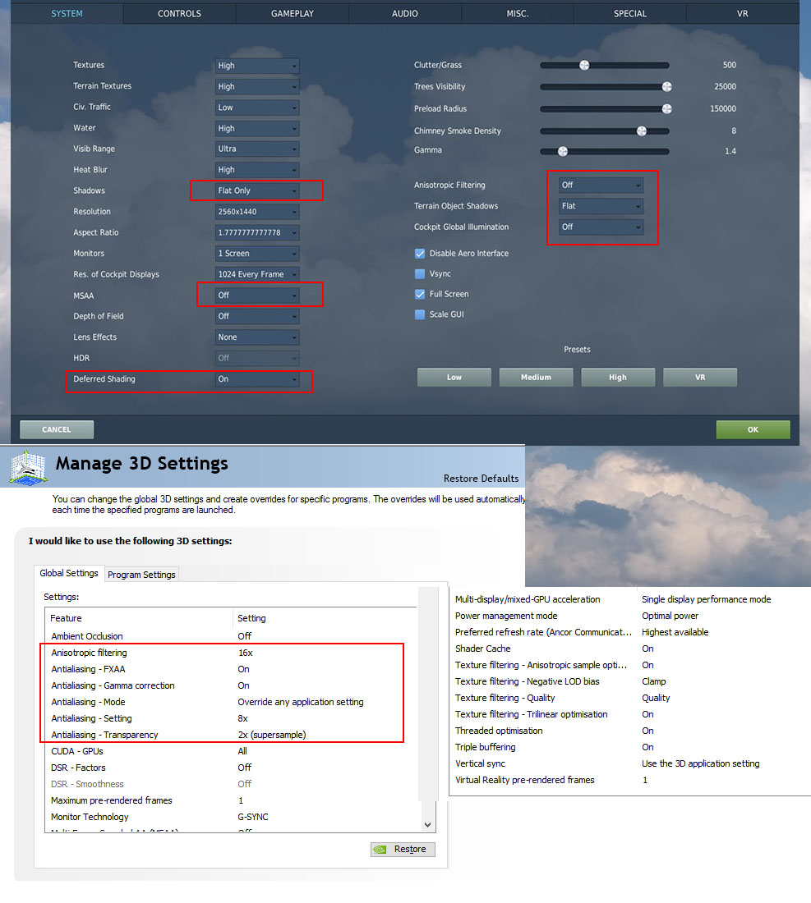Image resolution: width=811 pixels, height=903 pixels.
Task: Open the Depth of Field dropdown
Action: [x=257, y=316]
